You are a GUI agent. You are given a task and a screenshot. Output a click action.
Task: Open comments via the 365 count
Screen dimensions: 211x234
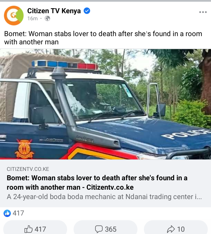coord(111,229)
